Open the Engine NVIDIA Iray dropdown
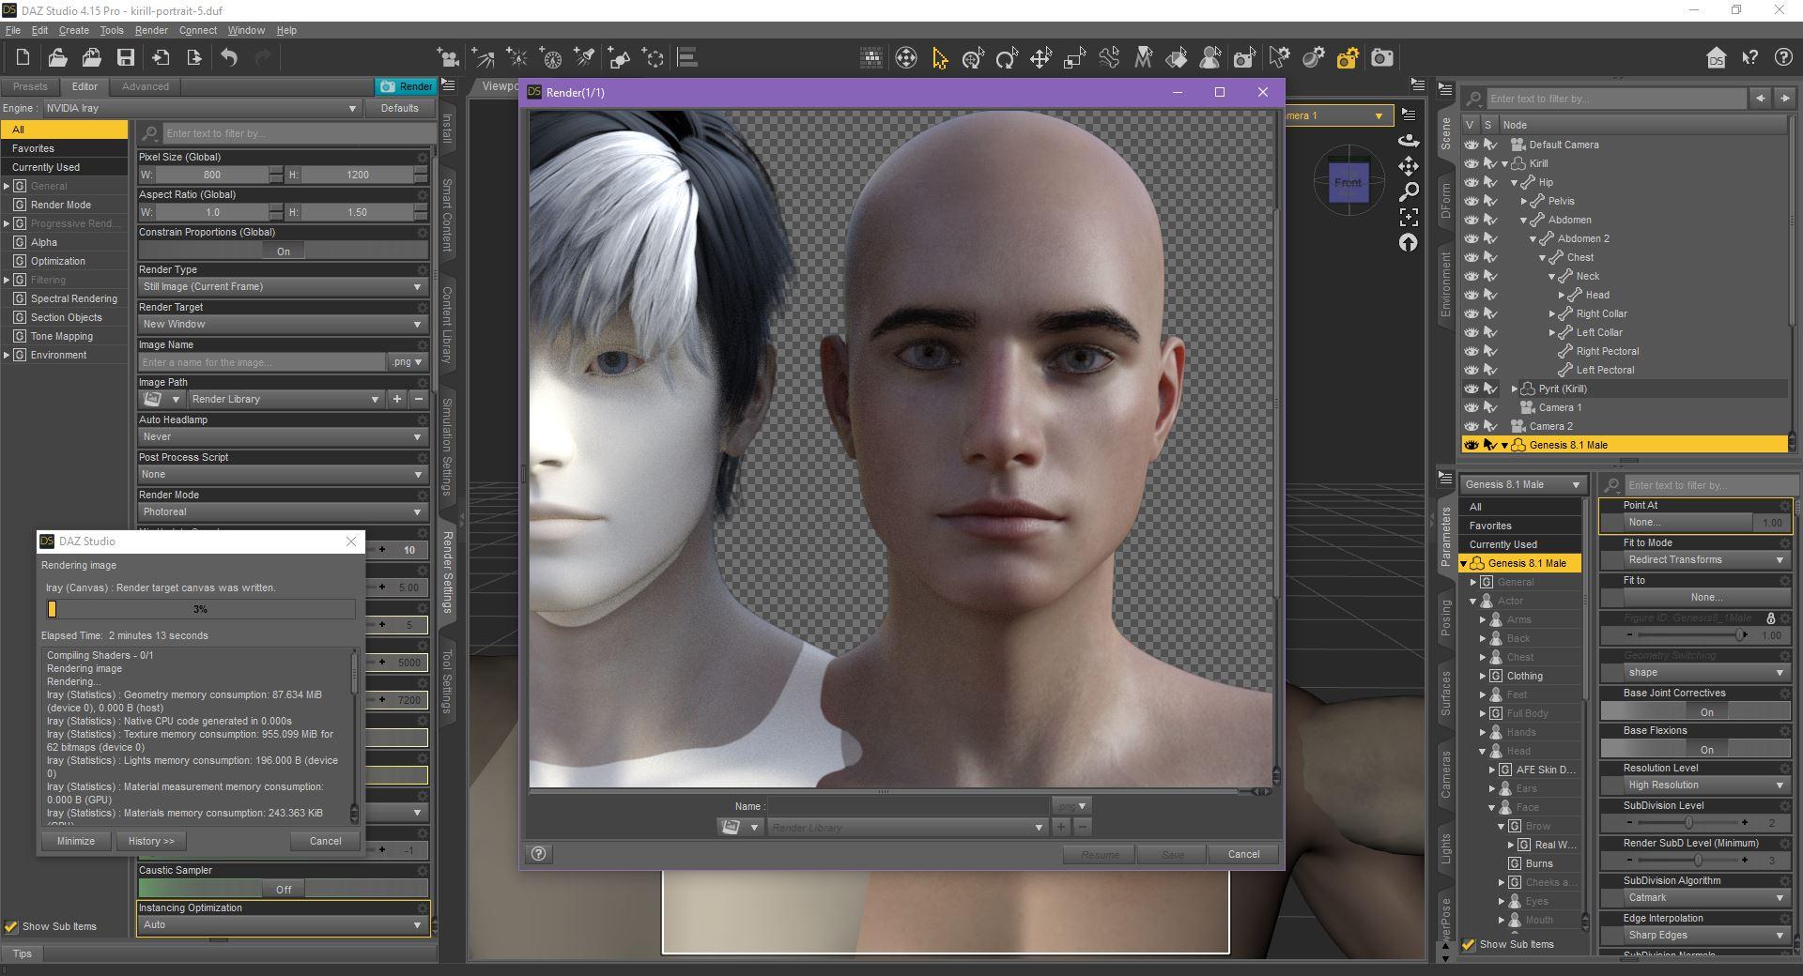The image size is (1803, 976). pos(200,108)
